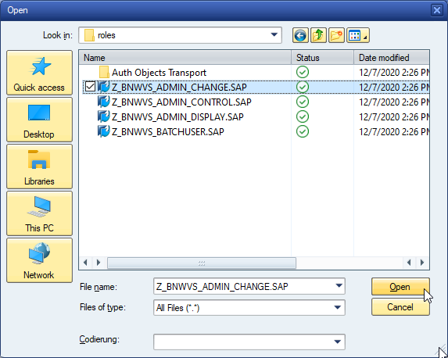Open Quick access location
The width and height of the screenshot is (448, 358).
tap(39, 73)
